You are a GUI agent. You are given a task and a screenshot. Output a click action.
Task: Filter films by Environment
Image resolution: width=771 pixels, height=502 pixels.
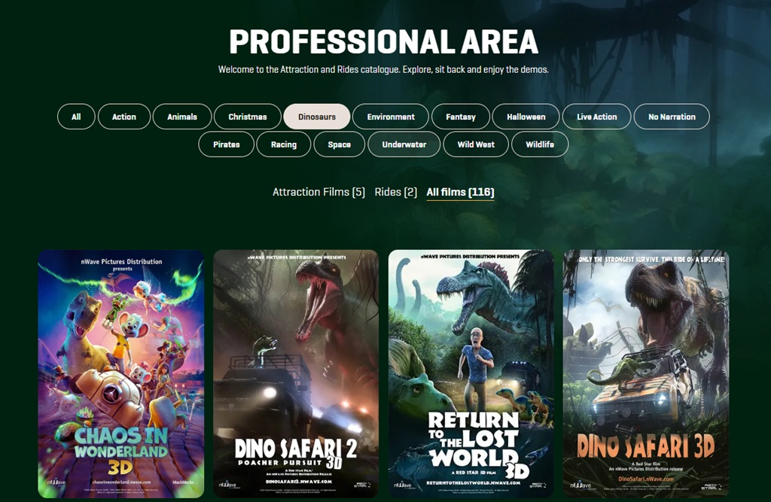(391, 117)
